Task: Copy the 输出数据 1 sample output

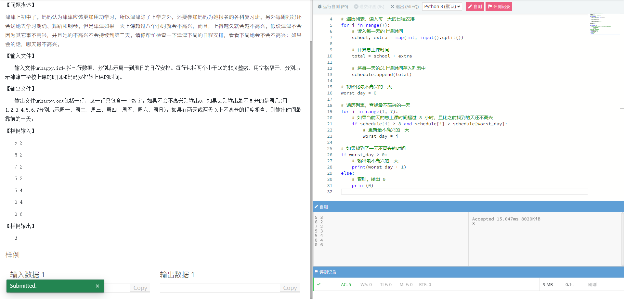Action: (x=290, y=288)
